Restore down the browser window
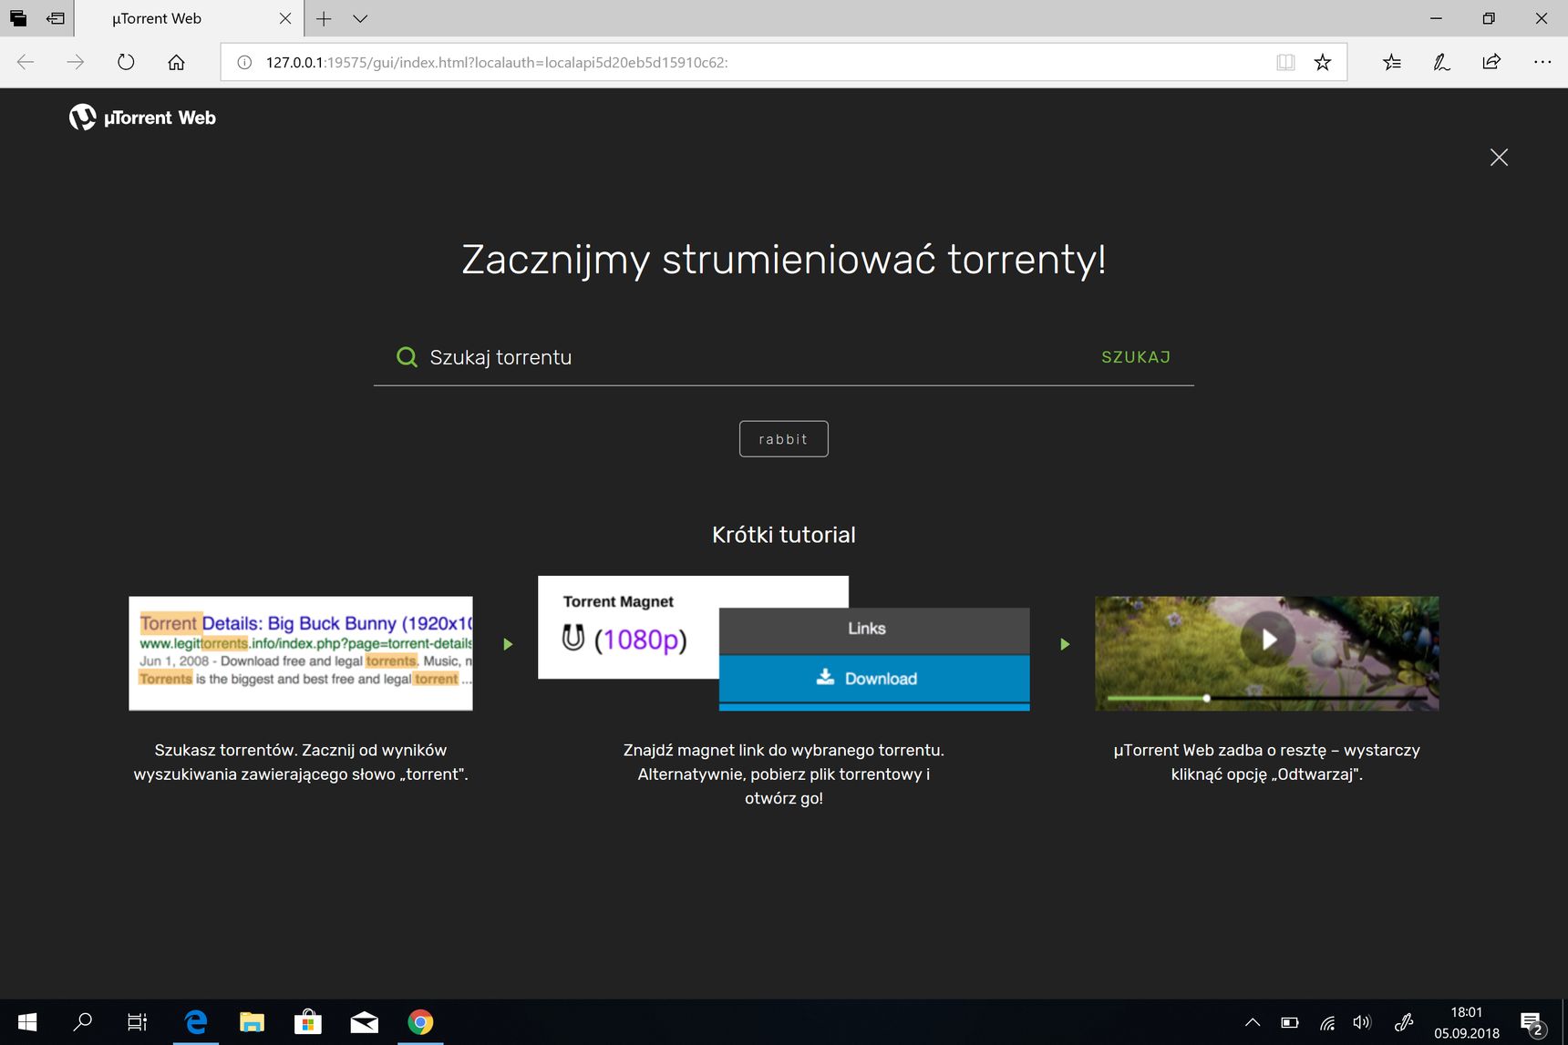The height and width of the screenshot is (1045, 1568). coord(1489,18)
